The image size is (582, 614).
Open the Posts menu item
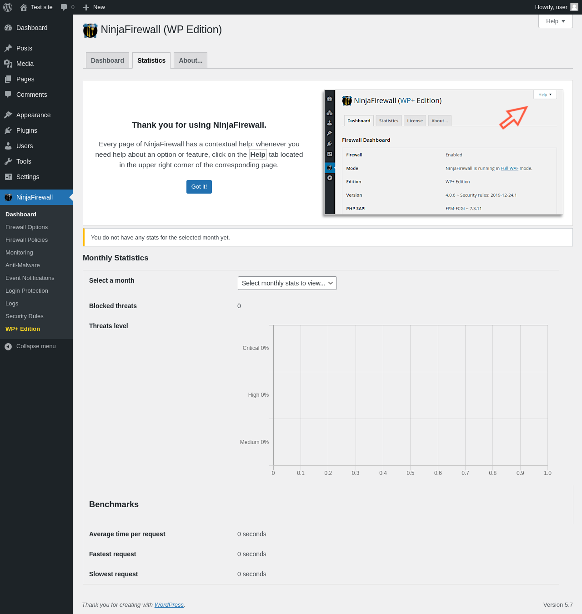point(36,48)
